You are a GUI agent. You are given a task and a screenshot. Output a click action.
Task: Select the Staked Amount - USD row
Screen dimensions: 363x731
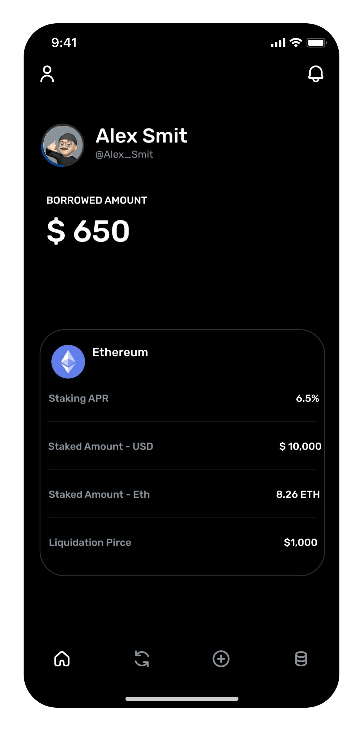coord(182,446)
